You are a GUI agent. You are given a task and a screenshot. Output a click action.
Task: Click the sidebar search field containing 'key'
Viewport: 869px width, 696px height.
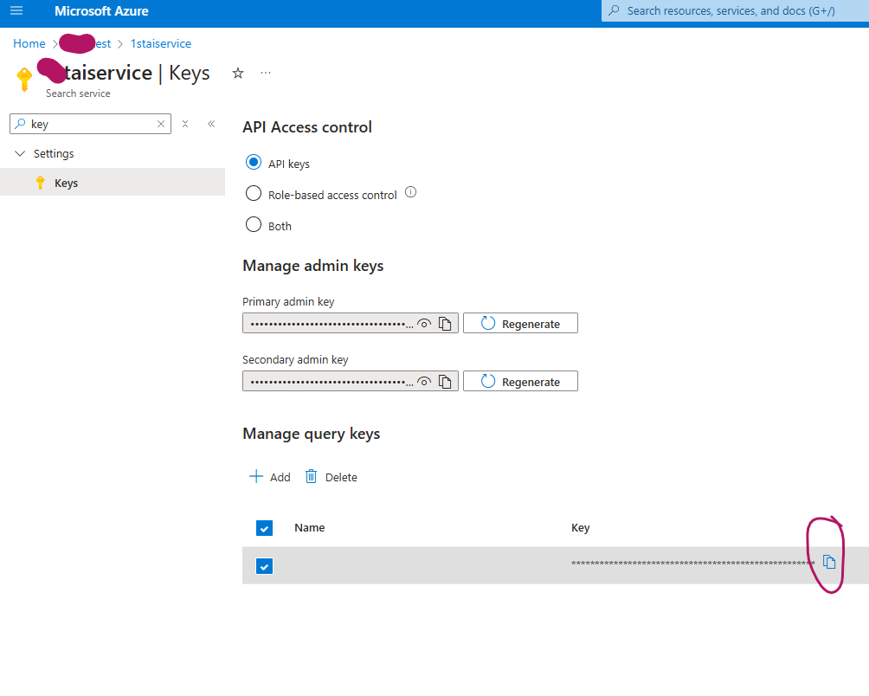click(90, 124)
